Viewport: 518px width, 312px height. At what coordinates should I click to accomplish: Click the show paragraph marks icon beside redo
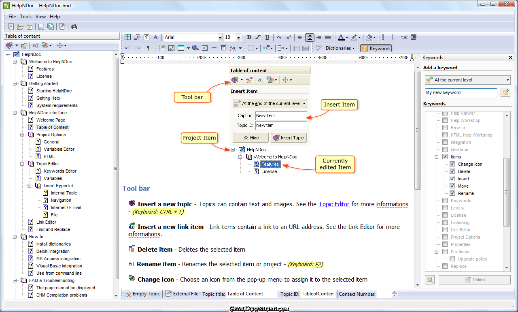(x=149, y=48)
